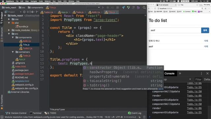Open webpack.config.js in the project tree

23,85
